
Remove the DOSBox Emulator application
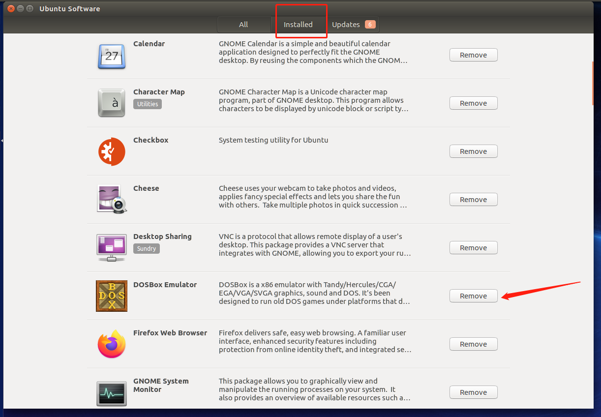pyautogui.click(x=473, y=296)
